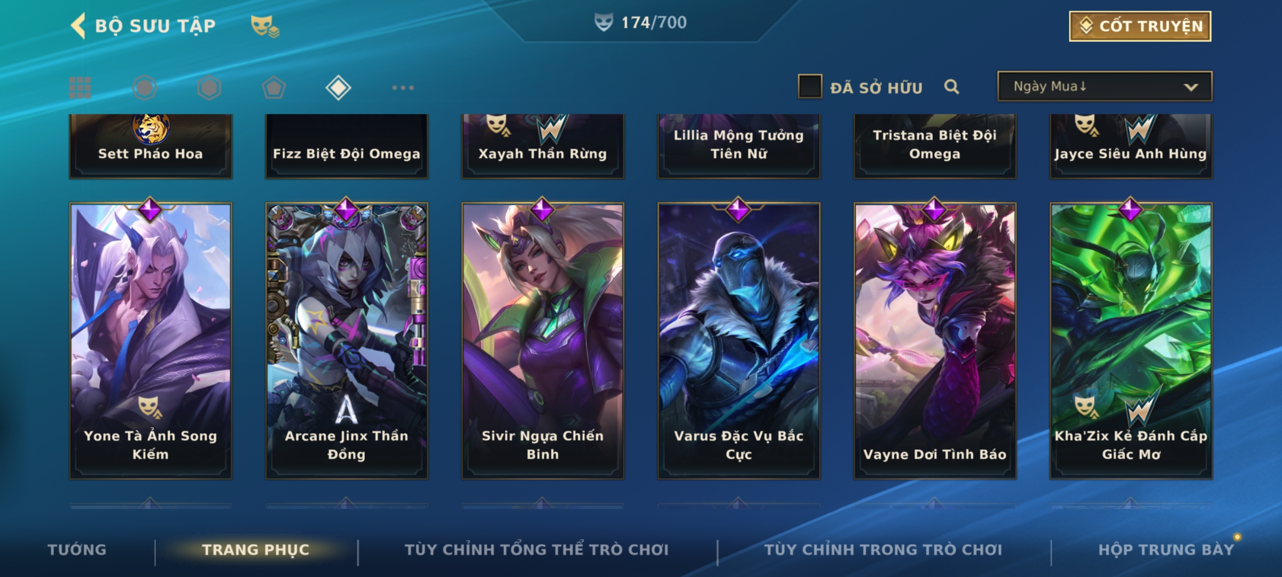Open the Tùy Chỉnh Tổng Thể Trò Chơi tab
1282x577 pixels.
coord(536,549)
